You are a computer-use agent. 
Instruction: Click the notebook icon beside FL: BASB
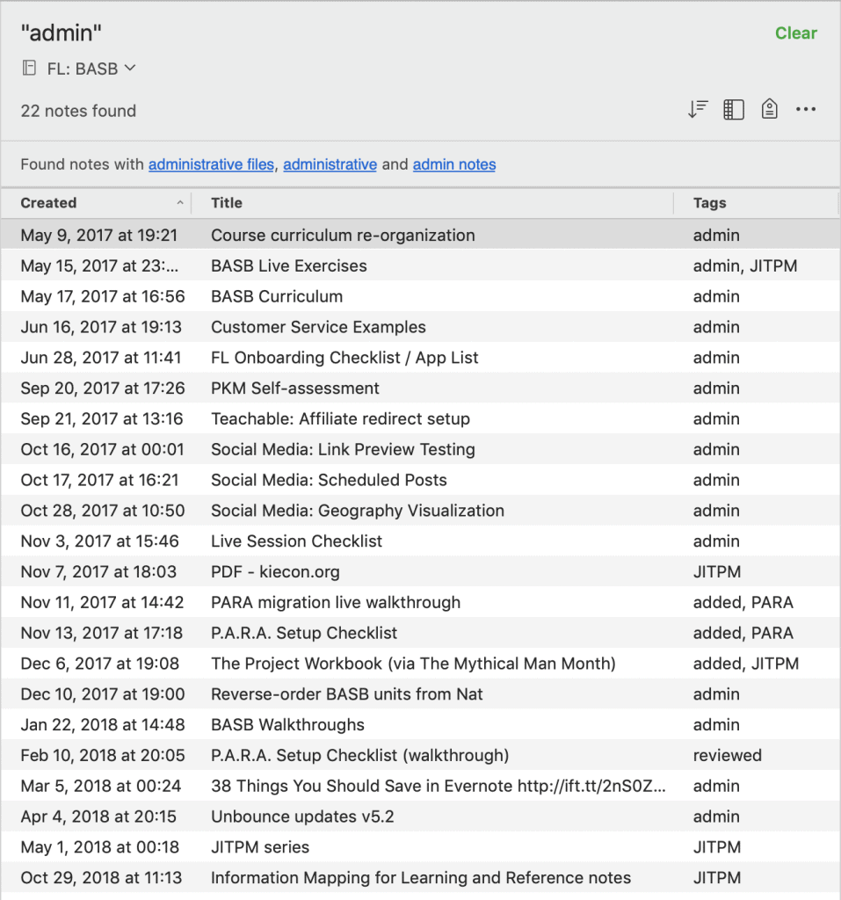(x=29, y=69)
